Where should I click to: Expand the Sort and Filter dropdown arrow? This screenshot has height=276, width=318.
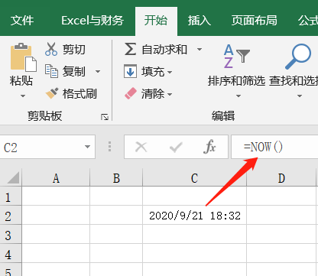pyautogui.click(x=238, y=96)
